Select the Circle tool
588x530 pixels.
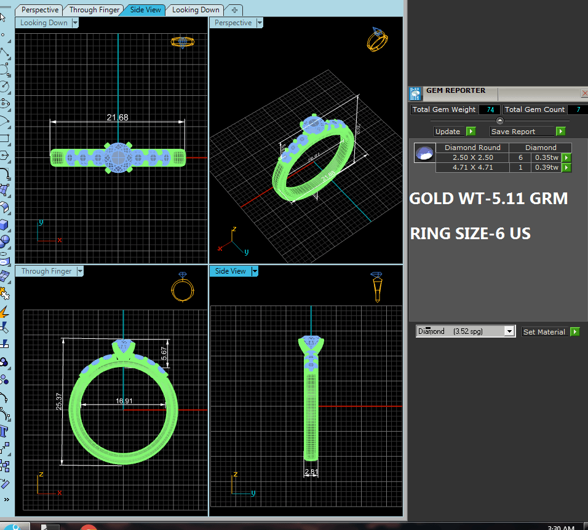click(4, 87)
